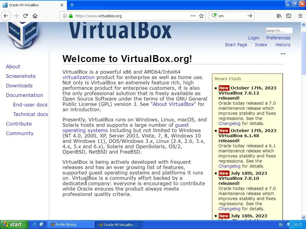Follow the About VirtualBox inline link
The image size is (306, 229).
[173, 104]
